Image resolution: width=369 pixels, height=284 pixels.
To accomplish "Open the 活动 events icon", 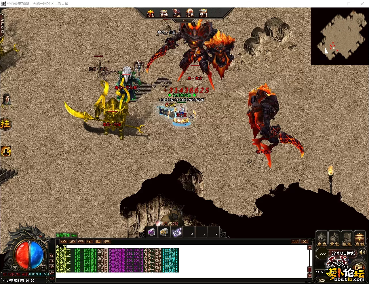I will pyautogui.click(x=164, y=13).
